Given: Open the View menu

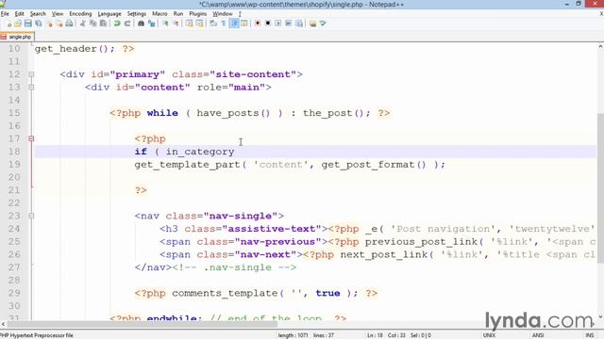Looking at the screenshot, I should 58,14.
